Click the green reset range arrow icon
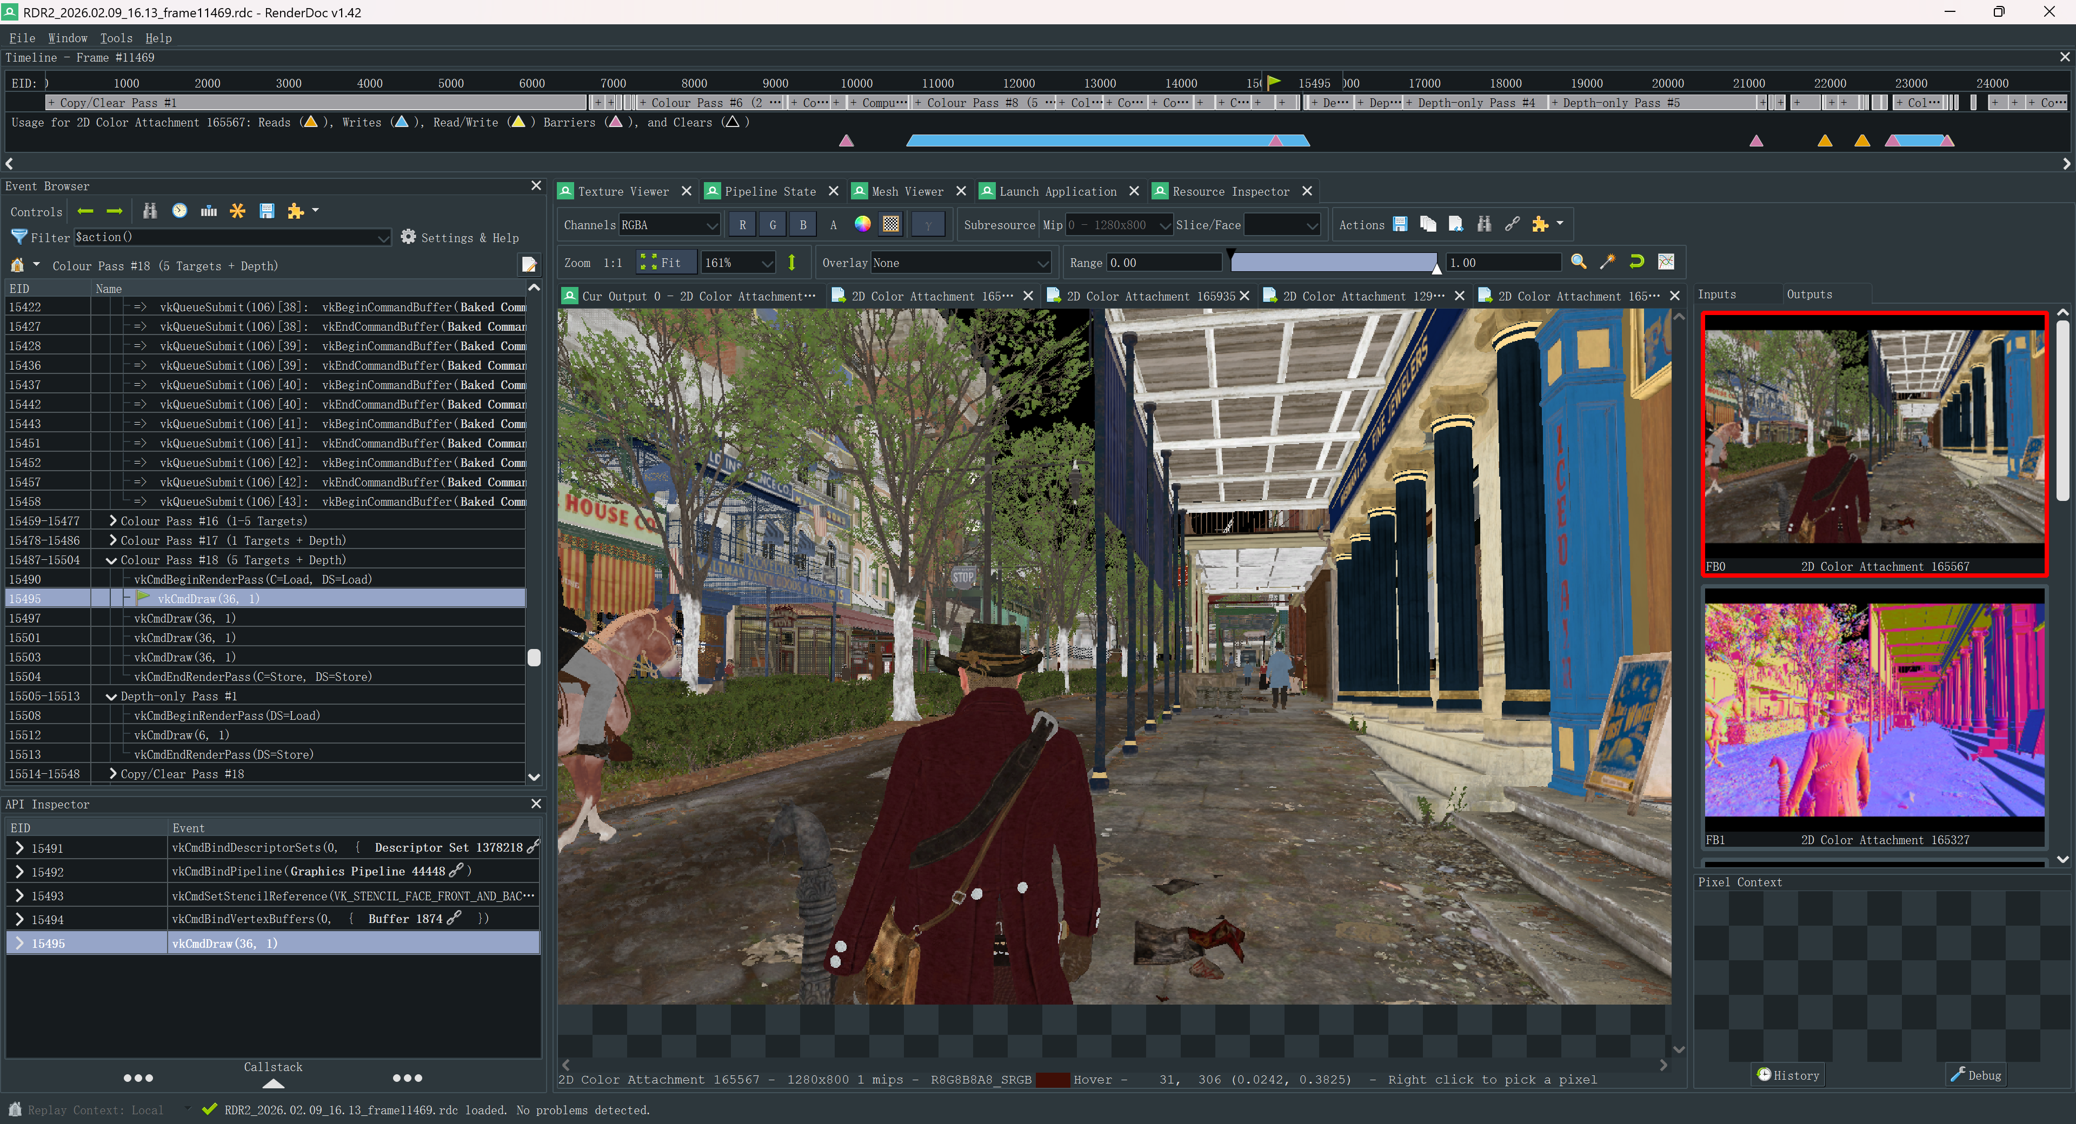Viewport: 2076px width, 1124px height. (x=1637, y=262)
